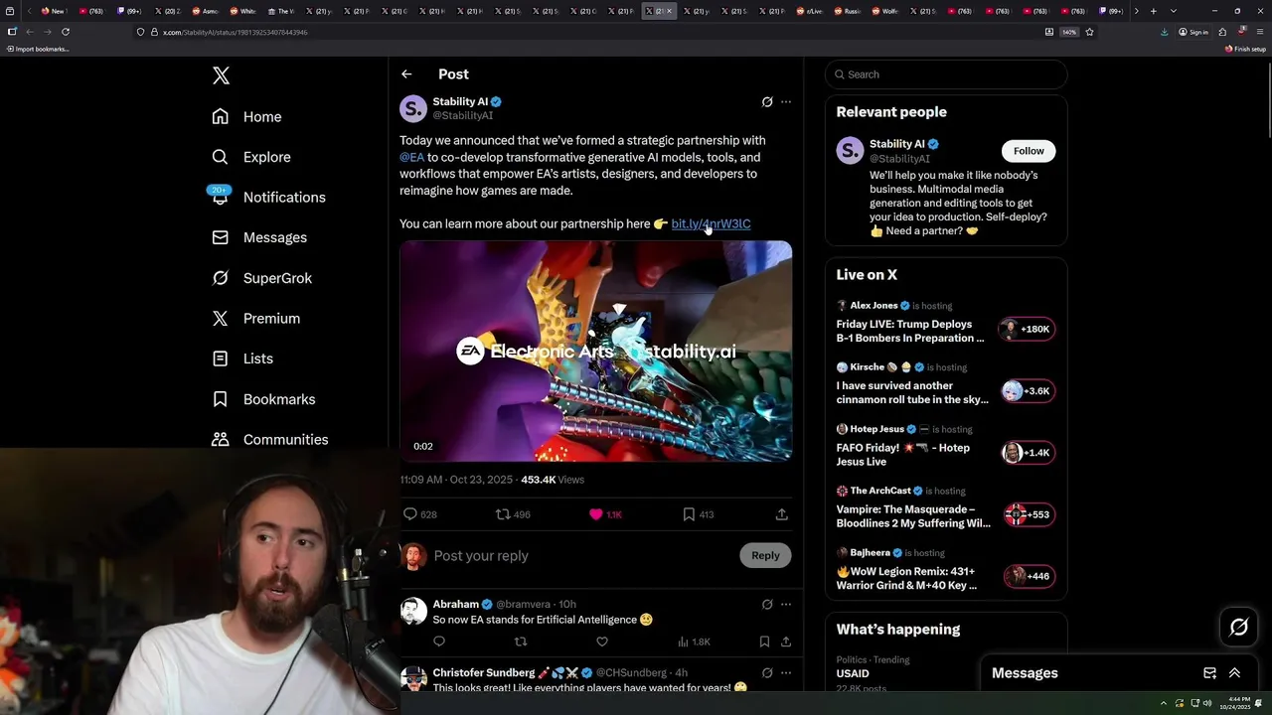Go back using the Post arrow
This screenshot has height=715, width=1272.
[406, 74]
